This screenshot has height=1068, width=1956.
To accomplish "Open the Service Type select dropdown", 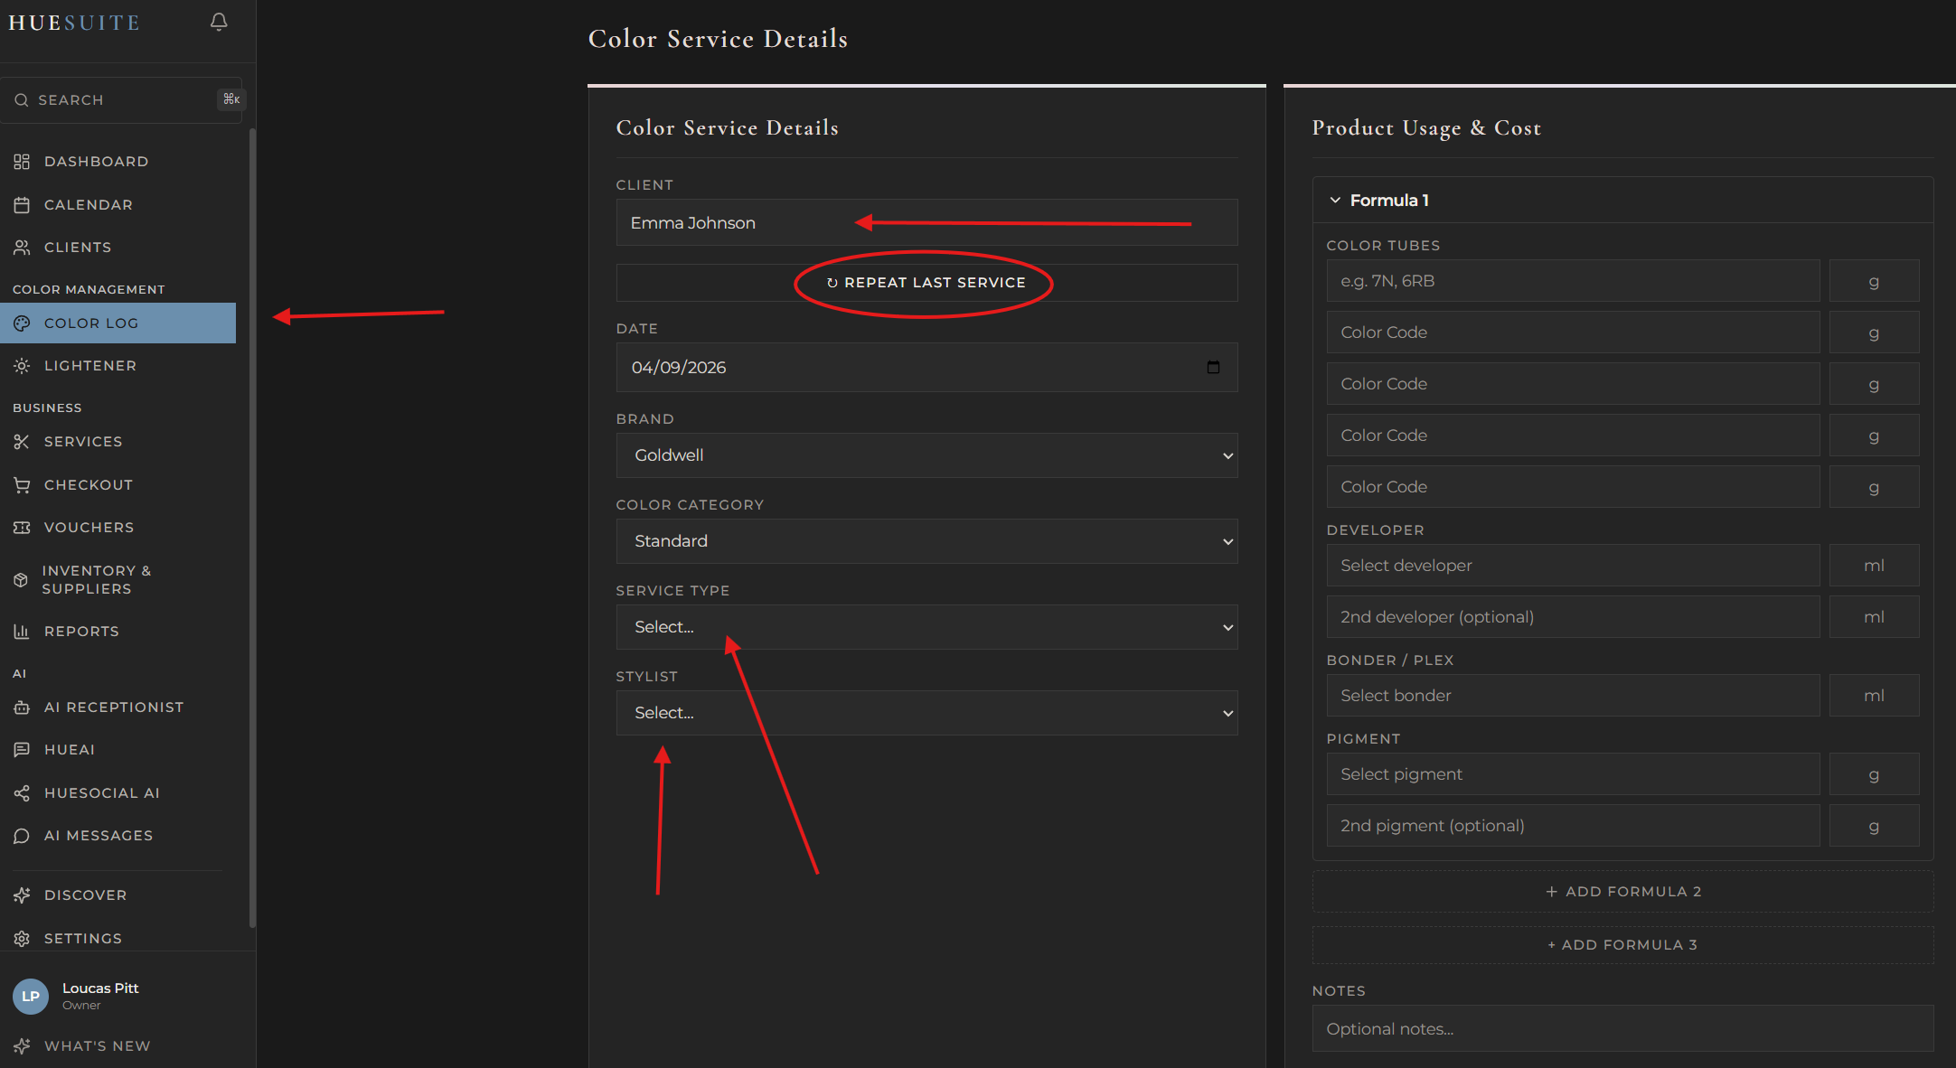I will point(926,626).
